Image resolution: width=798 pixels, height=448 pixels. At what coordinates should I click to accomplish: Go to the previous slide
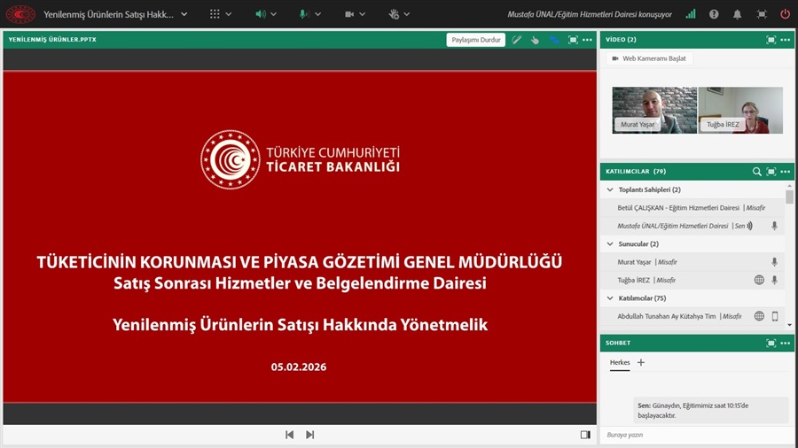(x=289, y=435)
